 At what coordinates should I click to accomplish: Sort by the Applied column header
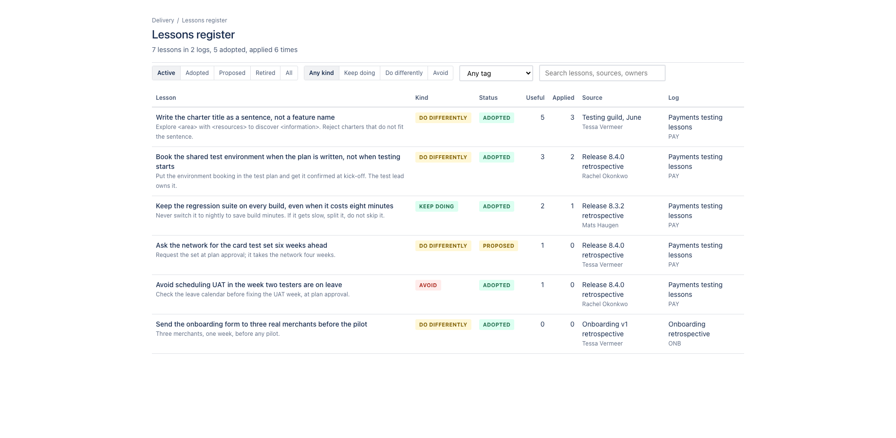pyautogui.click(x=563, y=98)
